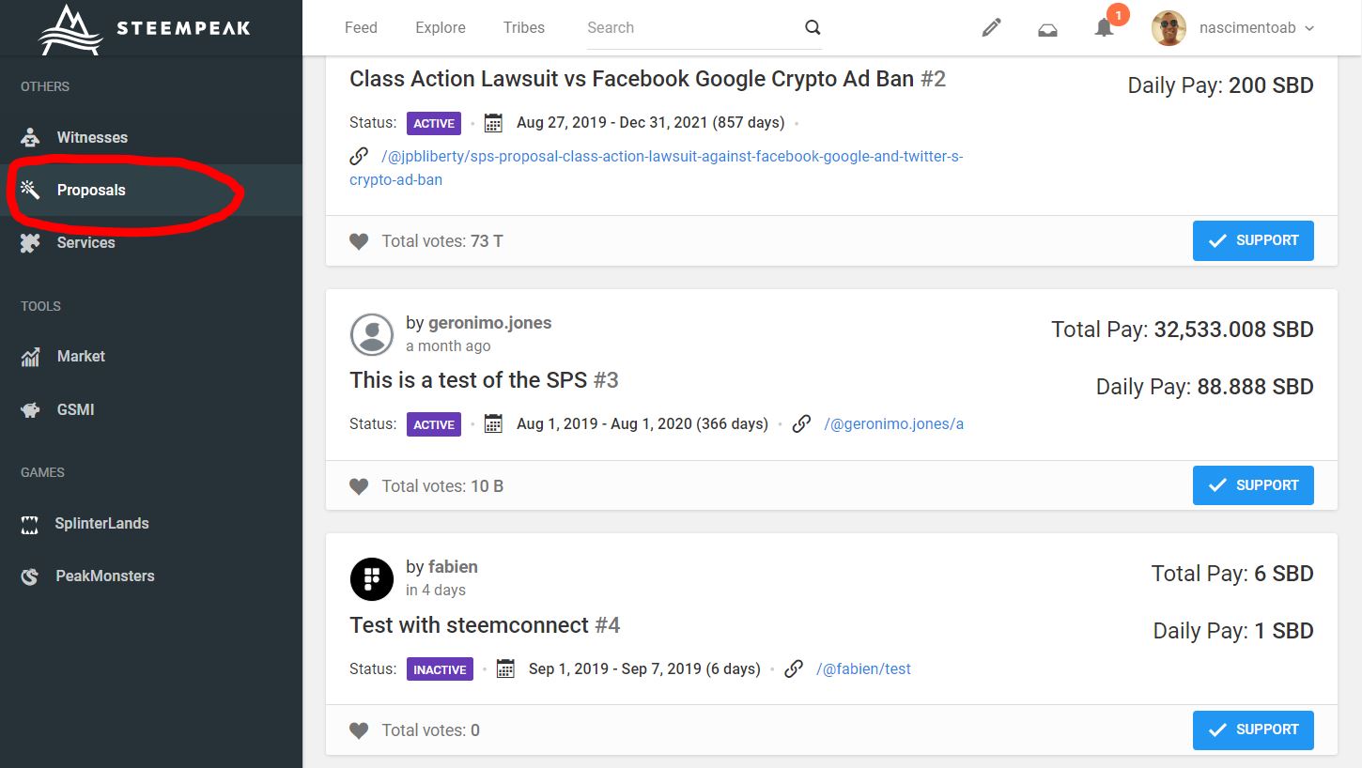Select Witnesses in the sidebar
1362x768 pixels.
point(151,137)
